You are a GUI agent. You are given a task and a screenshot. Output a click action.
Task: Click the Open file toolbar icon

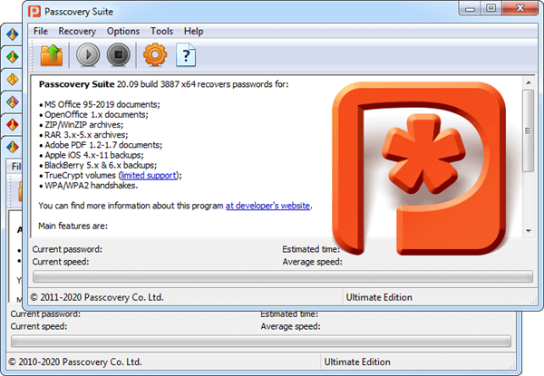[x=52, y=55]
